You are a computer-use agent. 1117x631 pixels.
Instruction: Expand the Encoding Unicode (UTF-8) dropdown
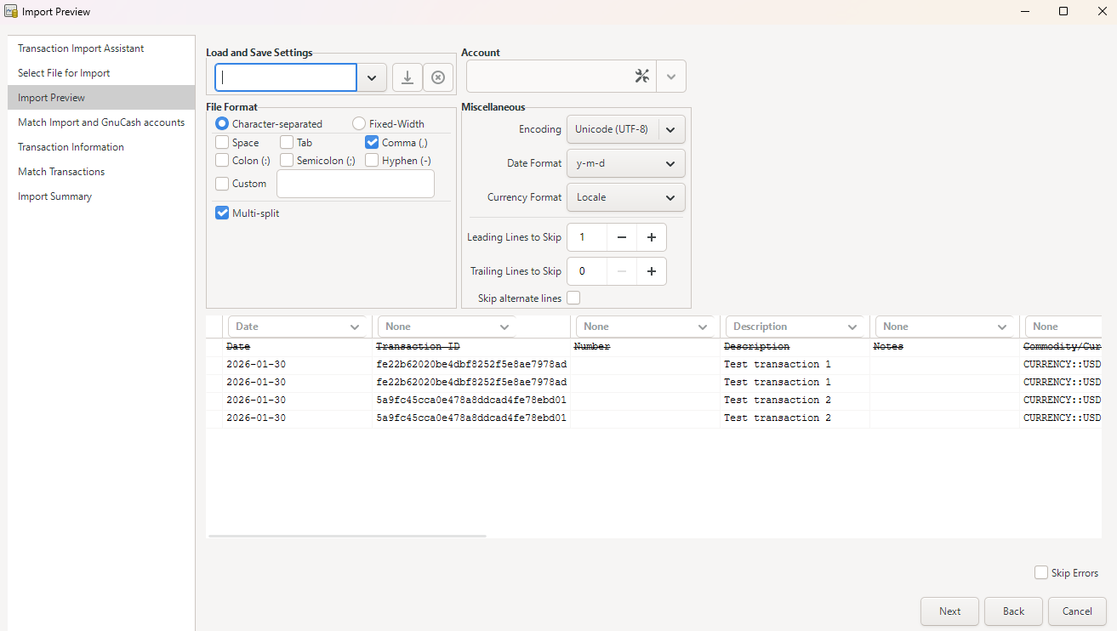click(625, 129)
